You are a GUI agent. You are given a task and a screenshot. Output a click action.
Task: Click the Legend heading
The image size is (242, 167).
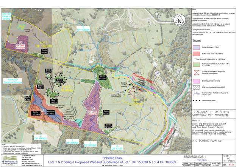(x=197, y=40)
